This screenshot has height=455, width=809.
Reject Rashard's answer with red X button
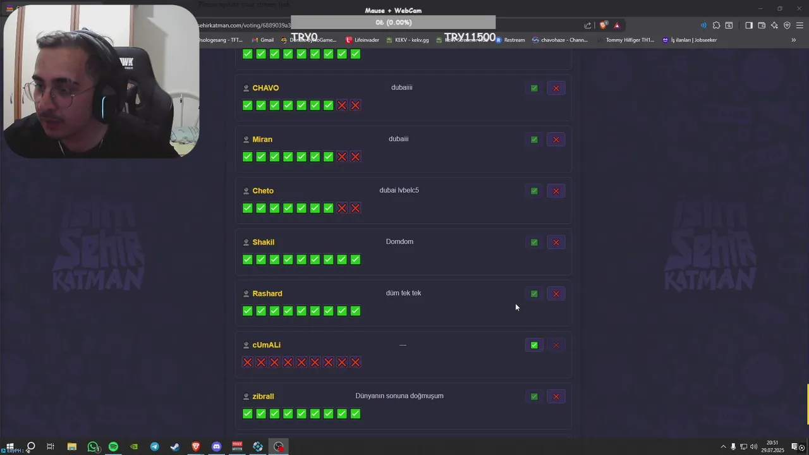tap(556, 294)
